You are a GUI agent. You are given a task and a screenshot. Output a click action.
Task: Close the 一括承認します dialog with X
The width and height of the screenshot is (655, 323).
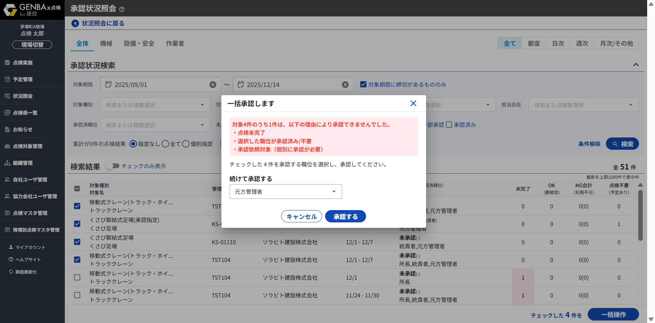tap(413, 103)
